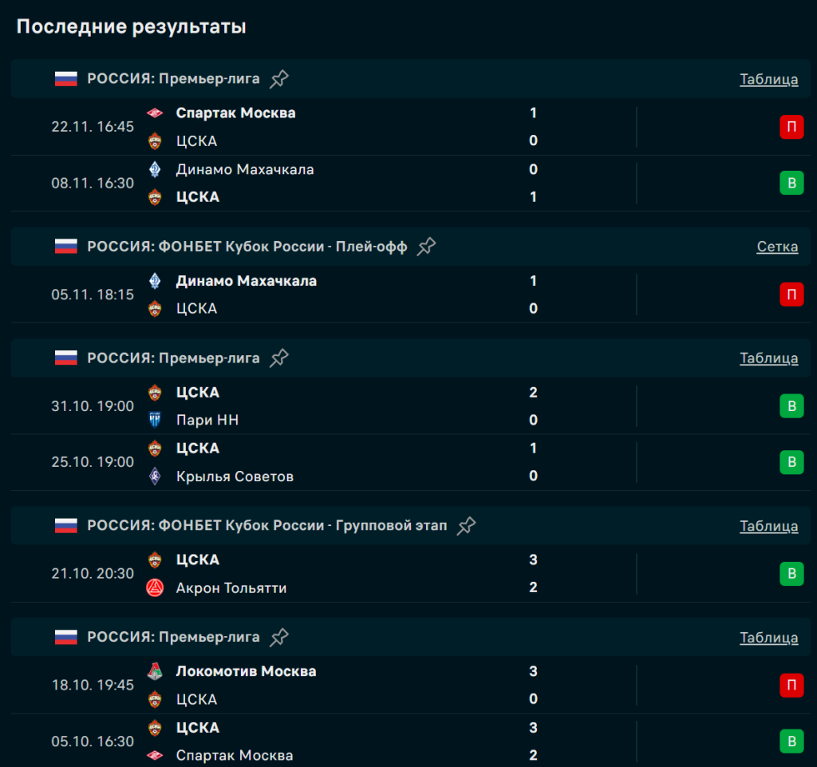Click the Крылья Советов team crest
Image resolution: width=817 pixels, height=767 pixels.
pos(155,476)
